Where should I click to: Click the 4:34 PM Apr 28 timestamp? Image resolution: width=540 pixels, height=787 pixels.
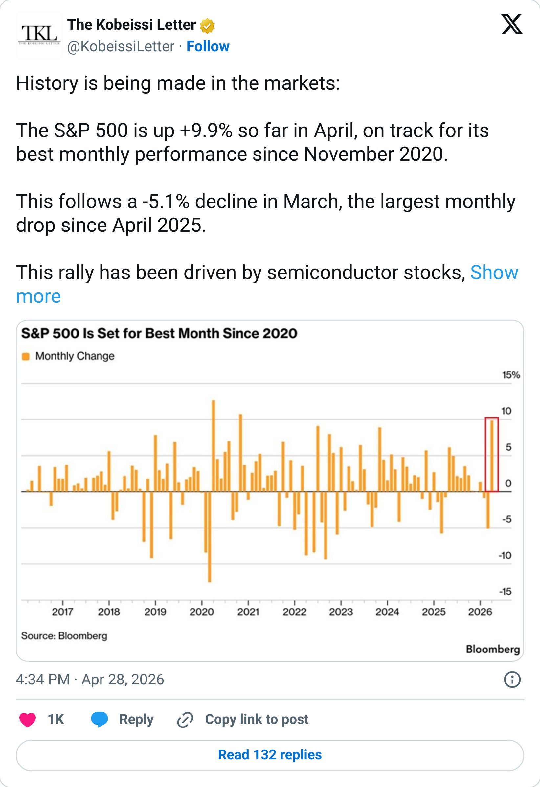90,679
